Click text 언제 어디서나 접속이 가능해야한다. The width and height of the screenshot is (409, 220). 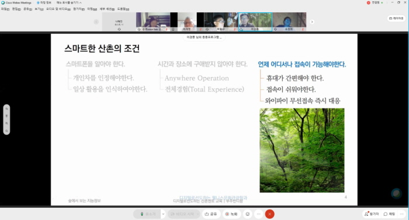pyautogui.click(x=302, y=64)
